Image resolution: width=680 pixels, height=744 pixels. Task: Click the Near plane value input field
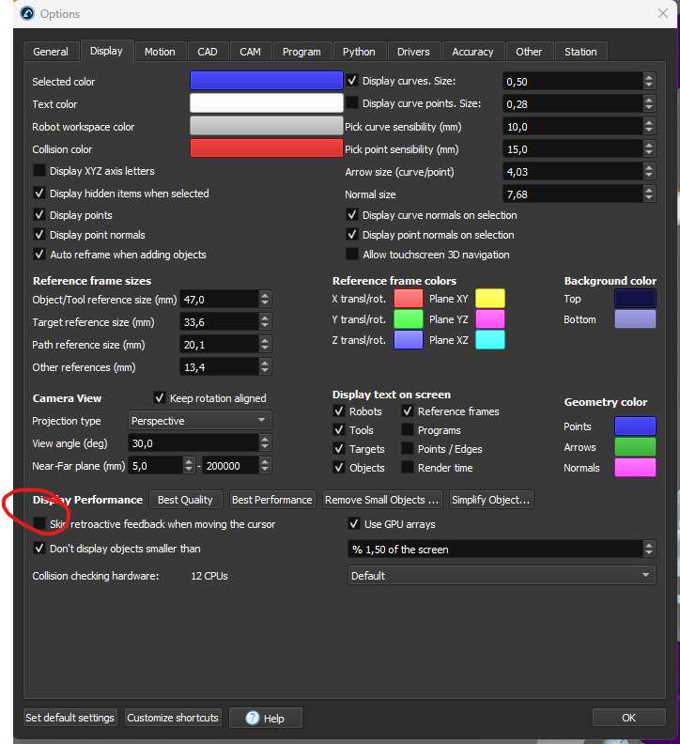tap(156, 466)
